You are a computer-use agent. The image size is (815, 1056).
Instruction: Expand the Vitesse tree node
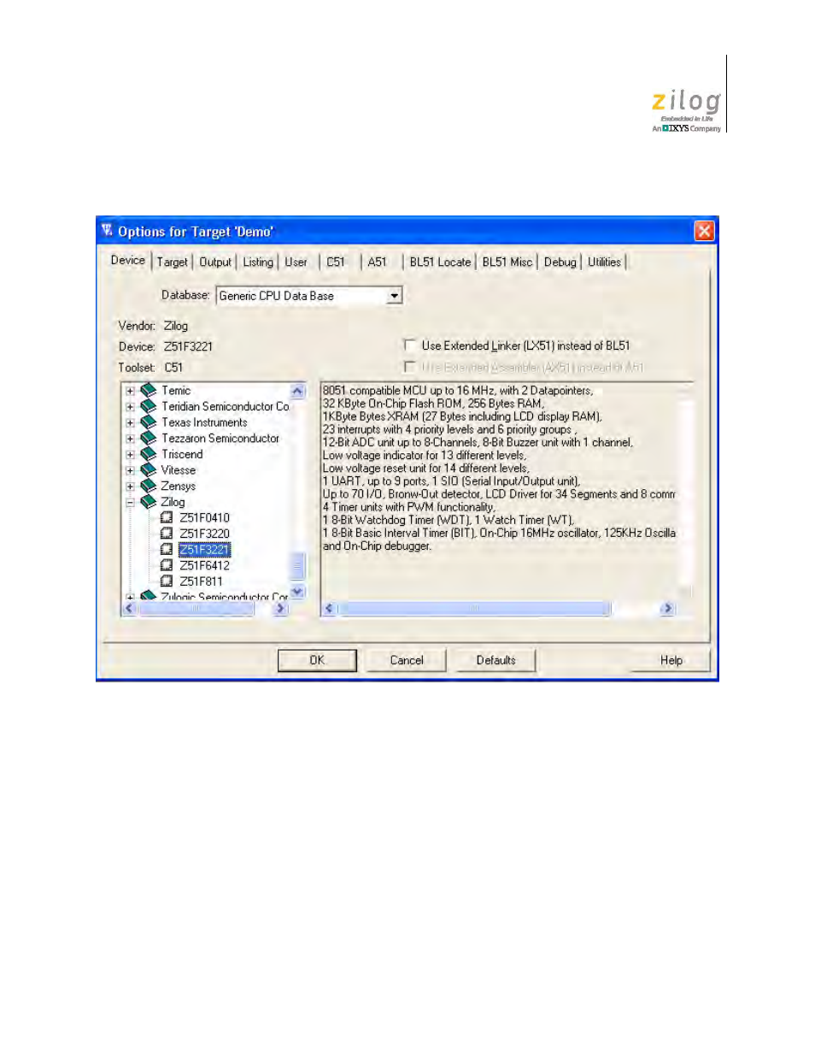(130, 470)
